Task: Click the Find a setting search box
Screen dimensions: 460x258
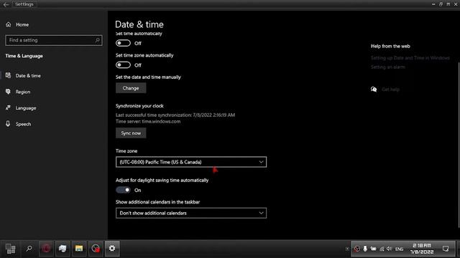Action: click(54, 40)
